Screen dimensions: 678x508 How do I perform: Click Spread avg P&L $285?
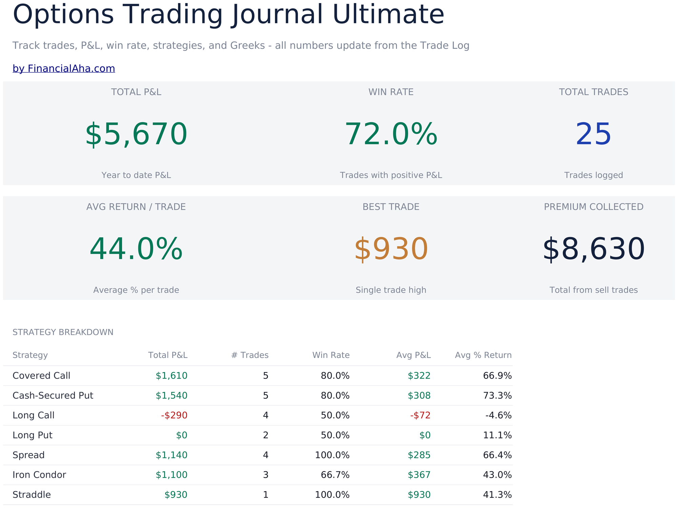click(x=419, y=455)
